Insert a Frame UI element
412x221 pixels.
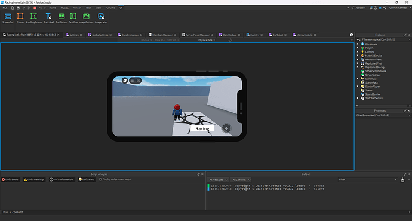pyautogui.click(x=20, y=18)
